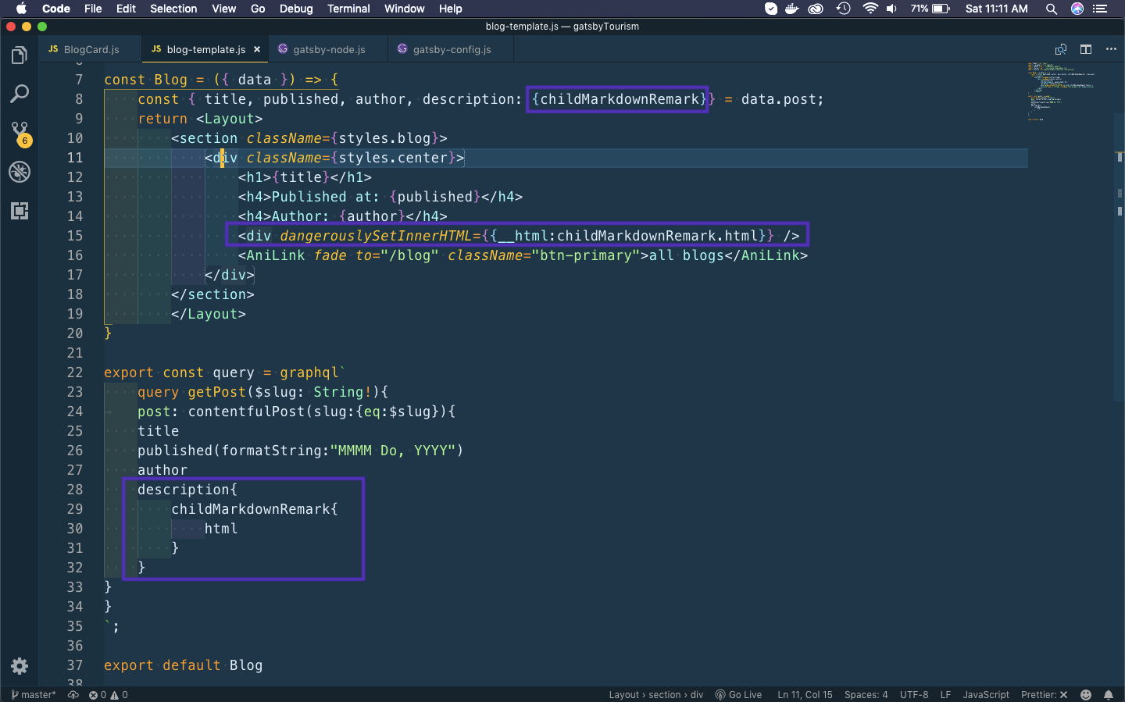The width and height of the screenshot is (1125, 702).
Task: Toggle Prettier status in status bar
Action: pyautogui.click(x=1044, y=695)
